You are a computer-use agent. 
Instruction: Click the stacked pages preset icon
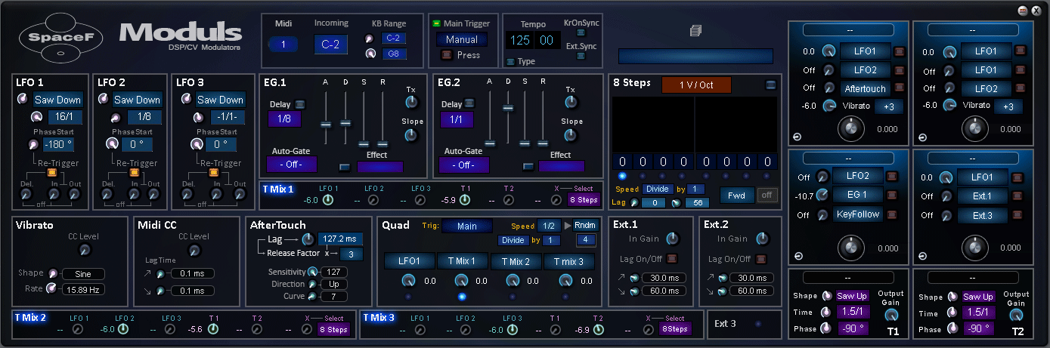695,31
